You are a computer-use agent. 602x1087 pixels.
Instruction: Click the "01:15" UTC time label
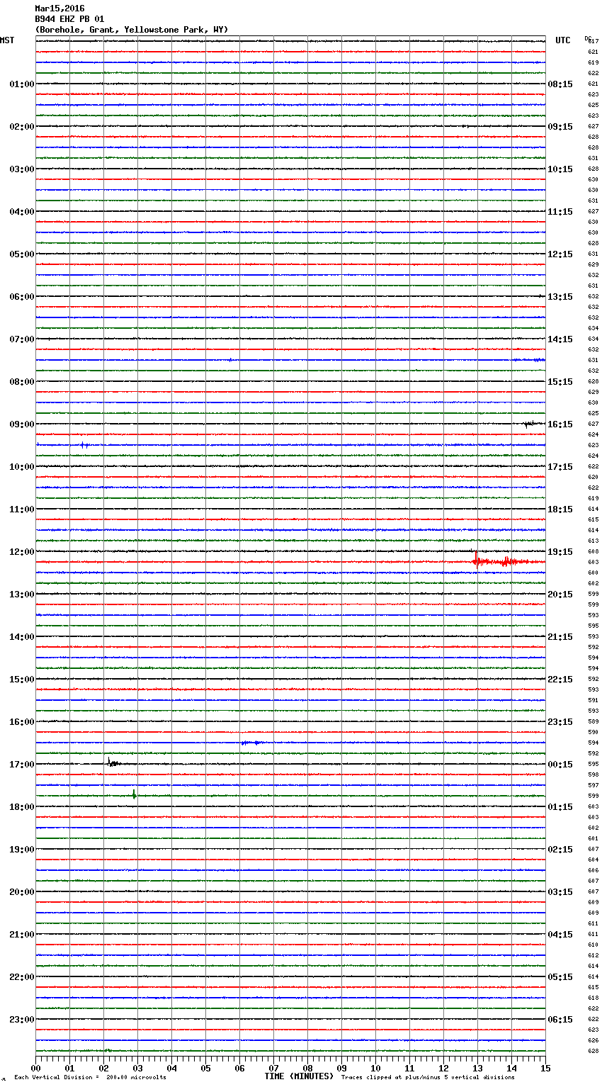tap(560, 807)
